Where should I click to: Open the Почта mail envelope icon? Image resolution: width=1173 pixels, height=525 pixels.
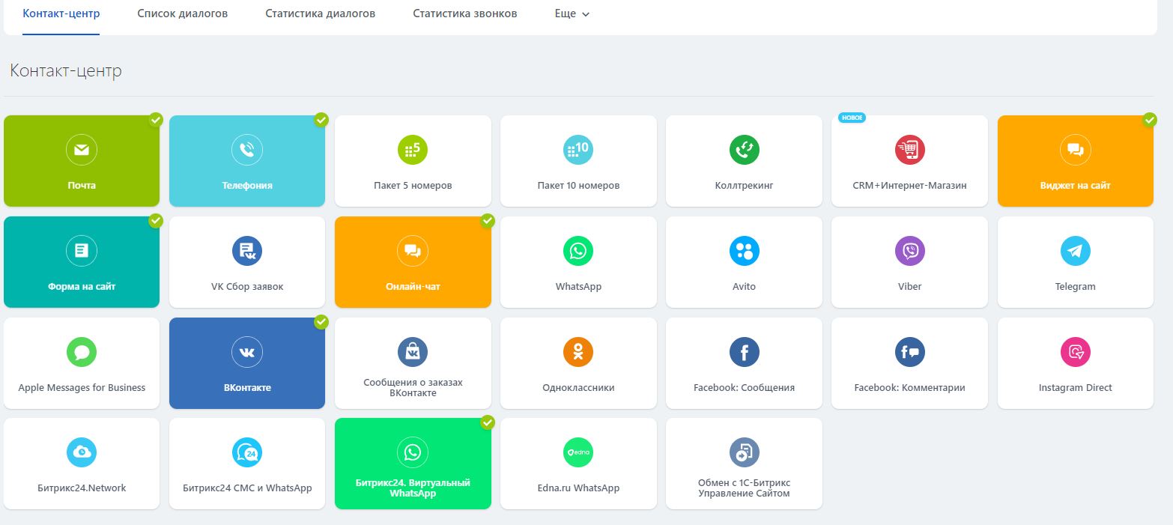pyautogui.click(x=82, y=151)
